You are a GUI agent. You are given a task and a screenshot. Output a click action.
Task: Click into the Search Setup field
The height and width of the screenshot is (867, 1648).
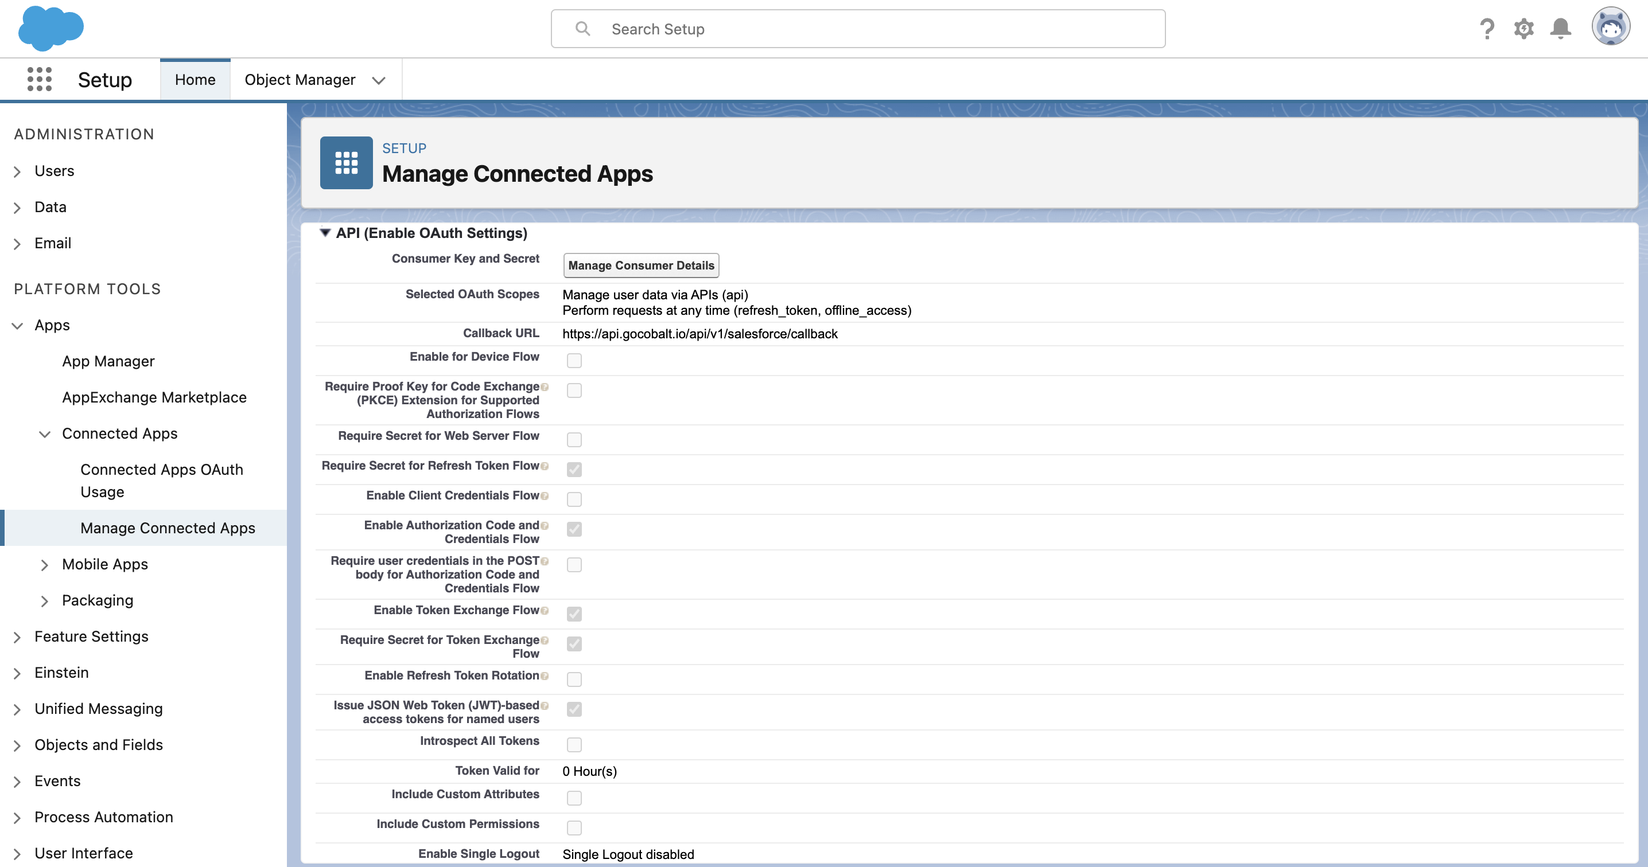click(x=857, y=29)
